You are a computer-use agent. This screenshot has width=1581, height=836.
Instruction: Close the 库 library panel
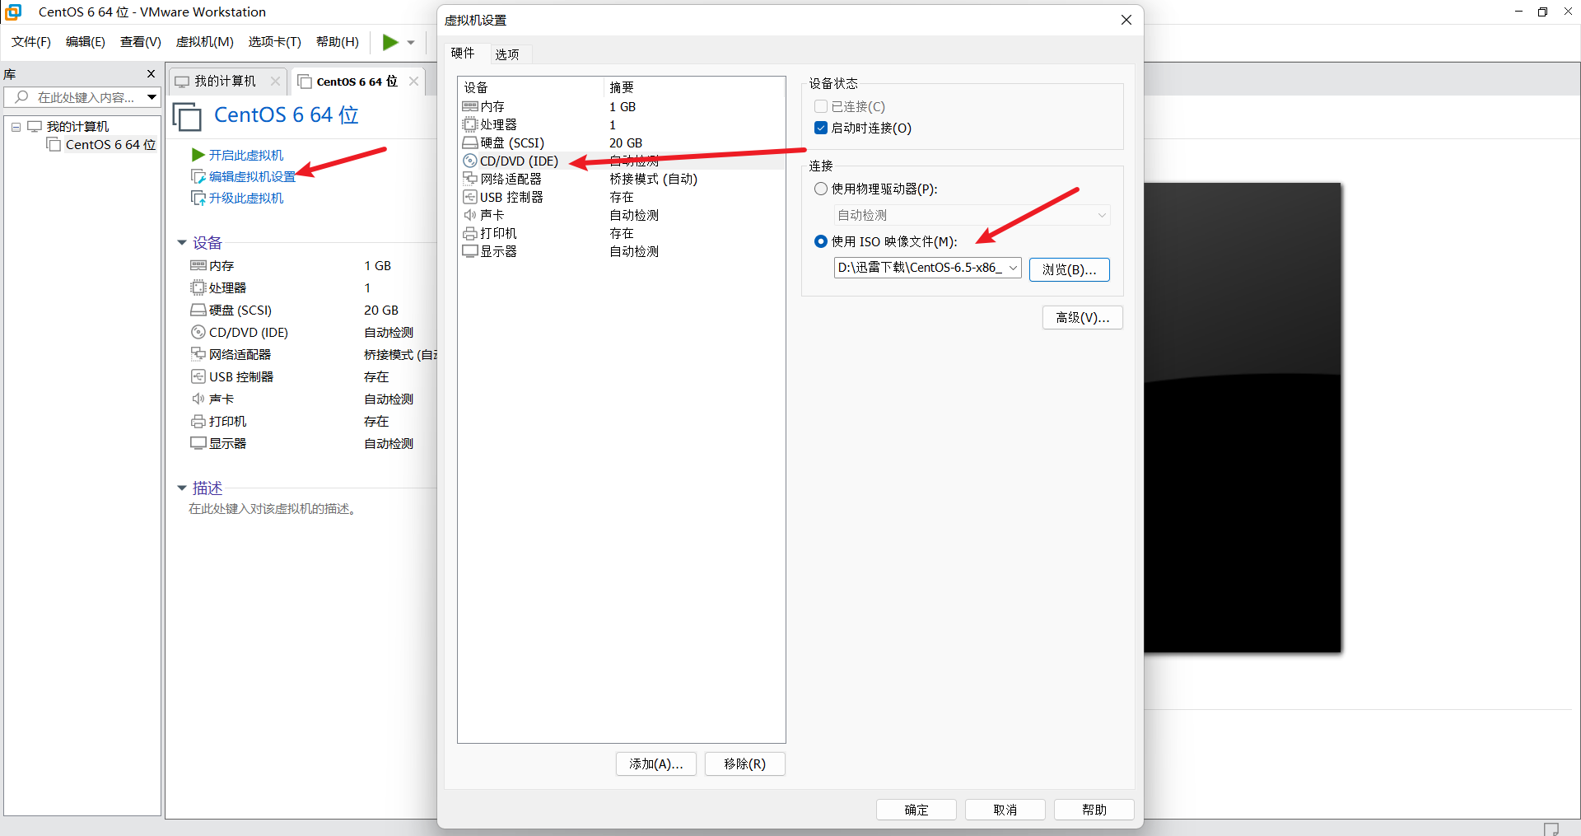[x=151, y=74]
